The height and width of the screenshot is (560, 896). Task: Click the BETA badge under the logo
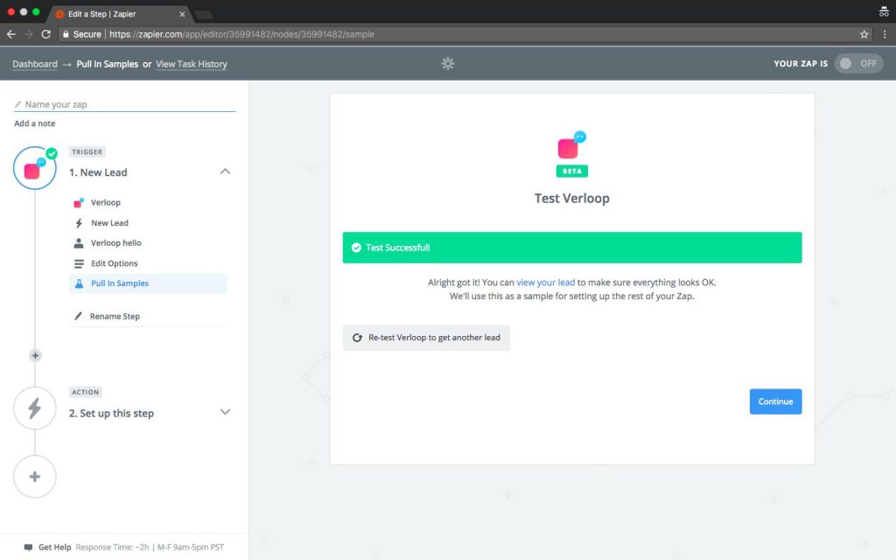(572, 171)
